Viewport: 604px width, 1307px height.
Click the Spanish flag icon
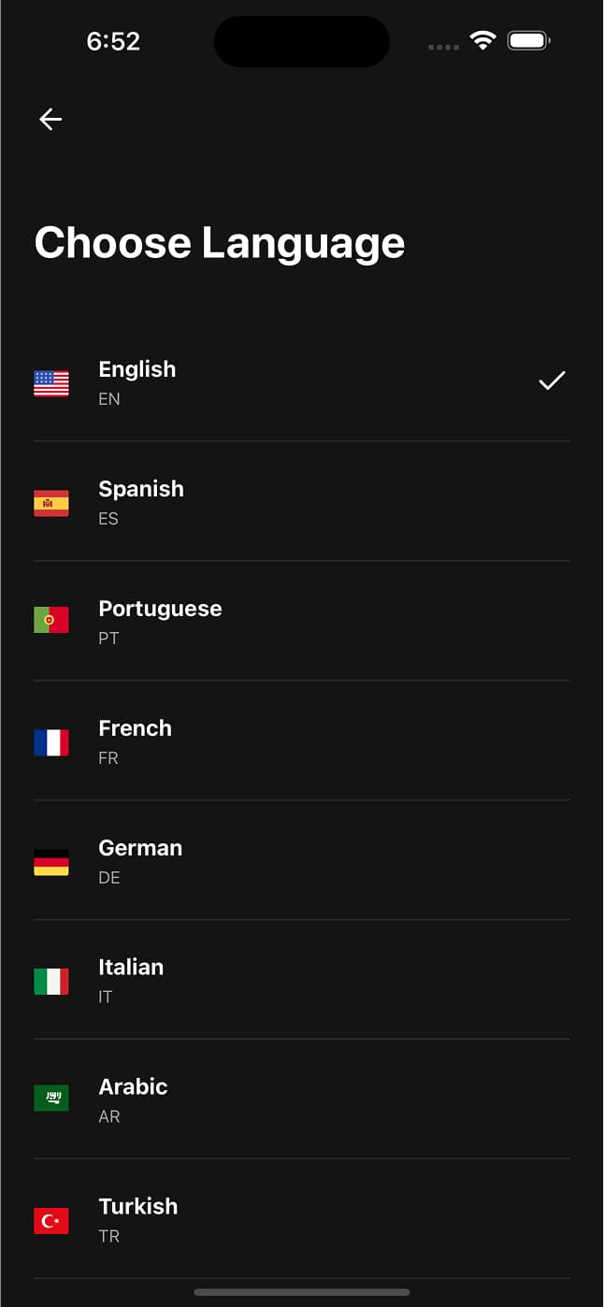[x=50, y=503]
